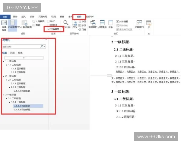This screenshot has width=181, height=144.
Task: Go to heading '1.1.2 三级标题' in navigation
Action: [x=18, y=72]
